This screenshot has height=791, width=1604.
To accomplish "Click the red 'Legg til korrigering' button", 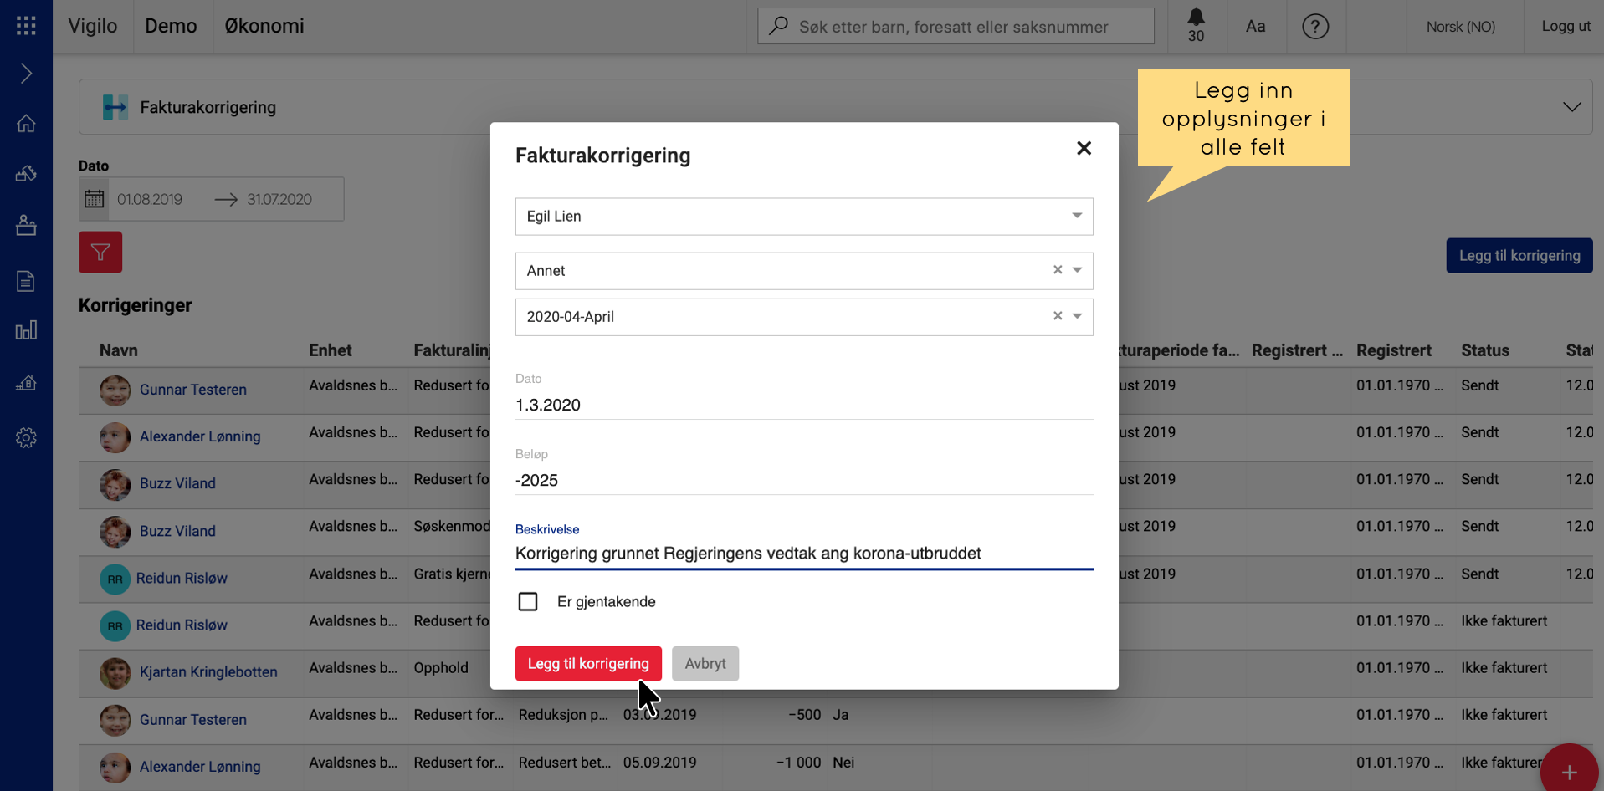I will pos(588,664).
